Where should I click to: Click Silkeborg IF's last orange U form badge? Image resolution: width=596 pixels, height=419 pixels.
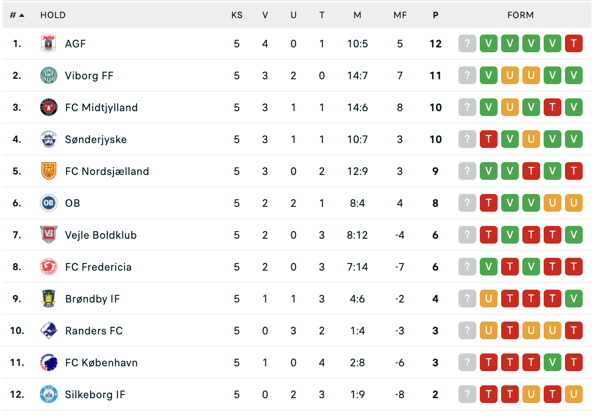pos(573,394)
